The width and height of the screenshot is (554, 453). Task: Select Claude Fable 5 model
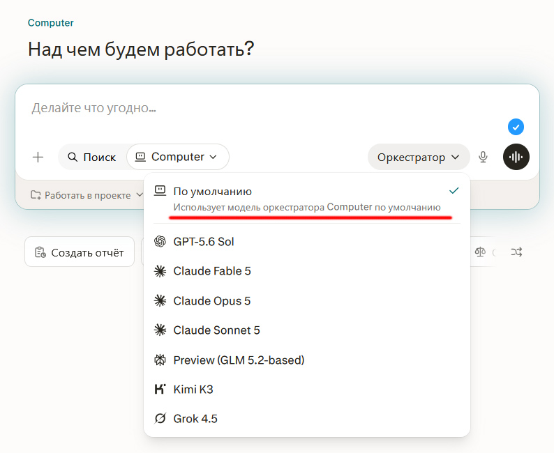[x=307, y=271]
